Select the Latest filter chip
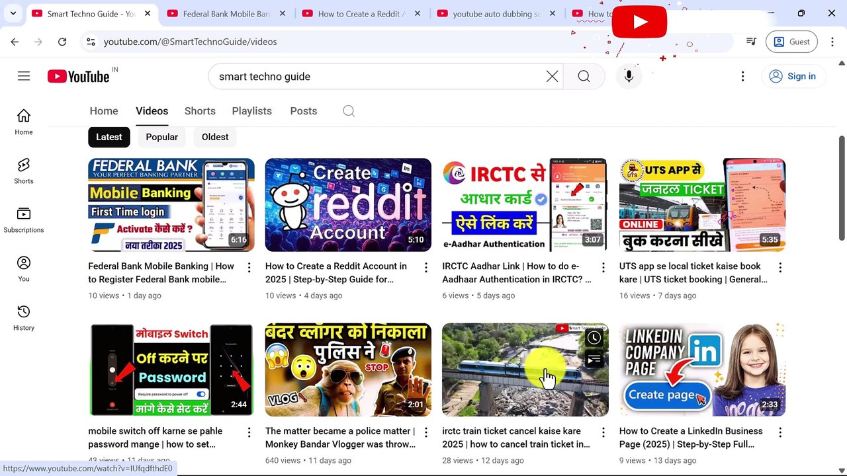Image resolution: width=847 pixels, height=476 pixels. coord(109,137)
